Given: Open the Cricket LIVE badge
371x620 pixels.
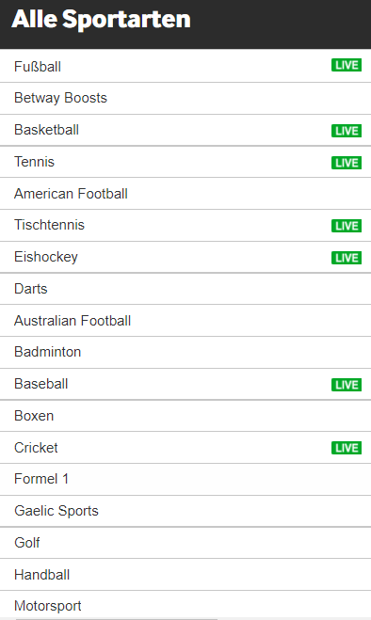Looking at the screenshot, I should click(x=347, y=448).
